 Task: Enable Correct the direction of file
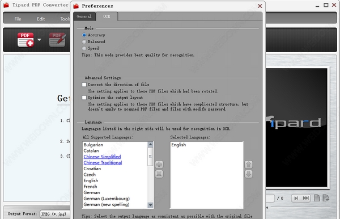84,85
